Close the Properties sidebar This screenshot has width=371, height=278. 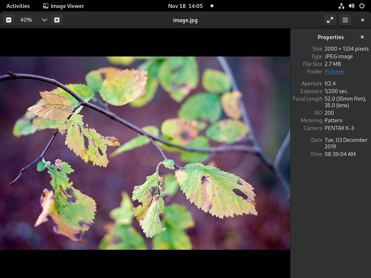coord(362,37)
